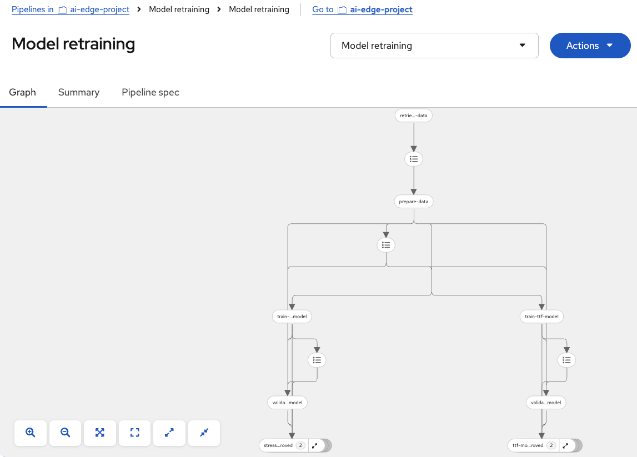Select the prepare-data pipeline node
This screenshot has height=457, width=637.
point(414,202)
